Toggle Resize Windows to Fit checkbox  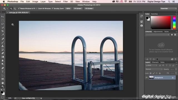click(19, 9)
